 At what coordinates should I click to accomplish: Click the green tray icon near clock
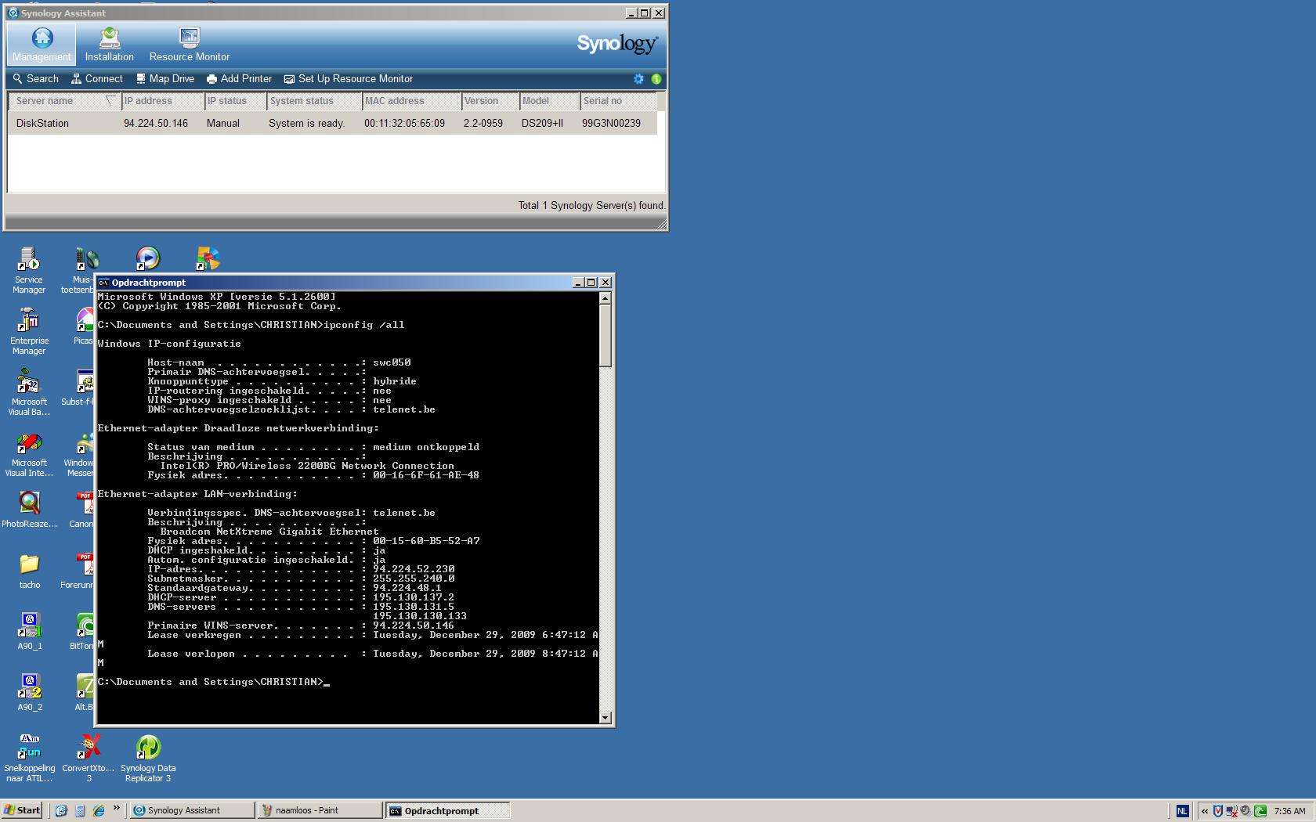click(x=1260, y=811)
